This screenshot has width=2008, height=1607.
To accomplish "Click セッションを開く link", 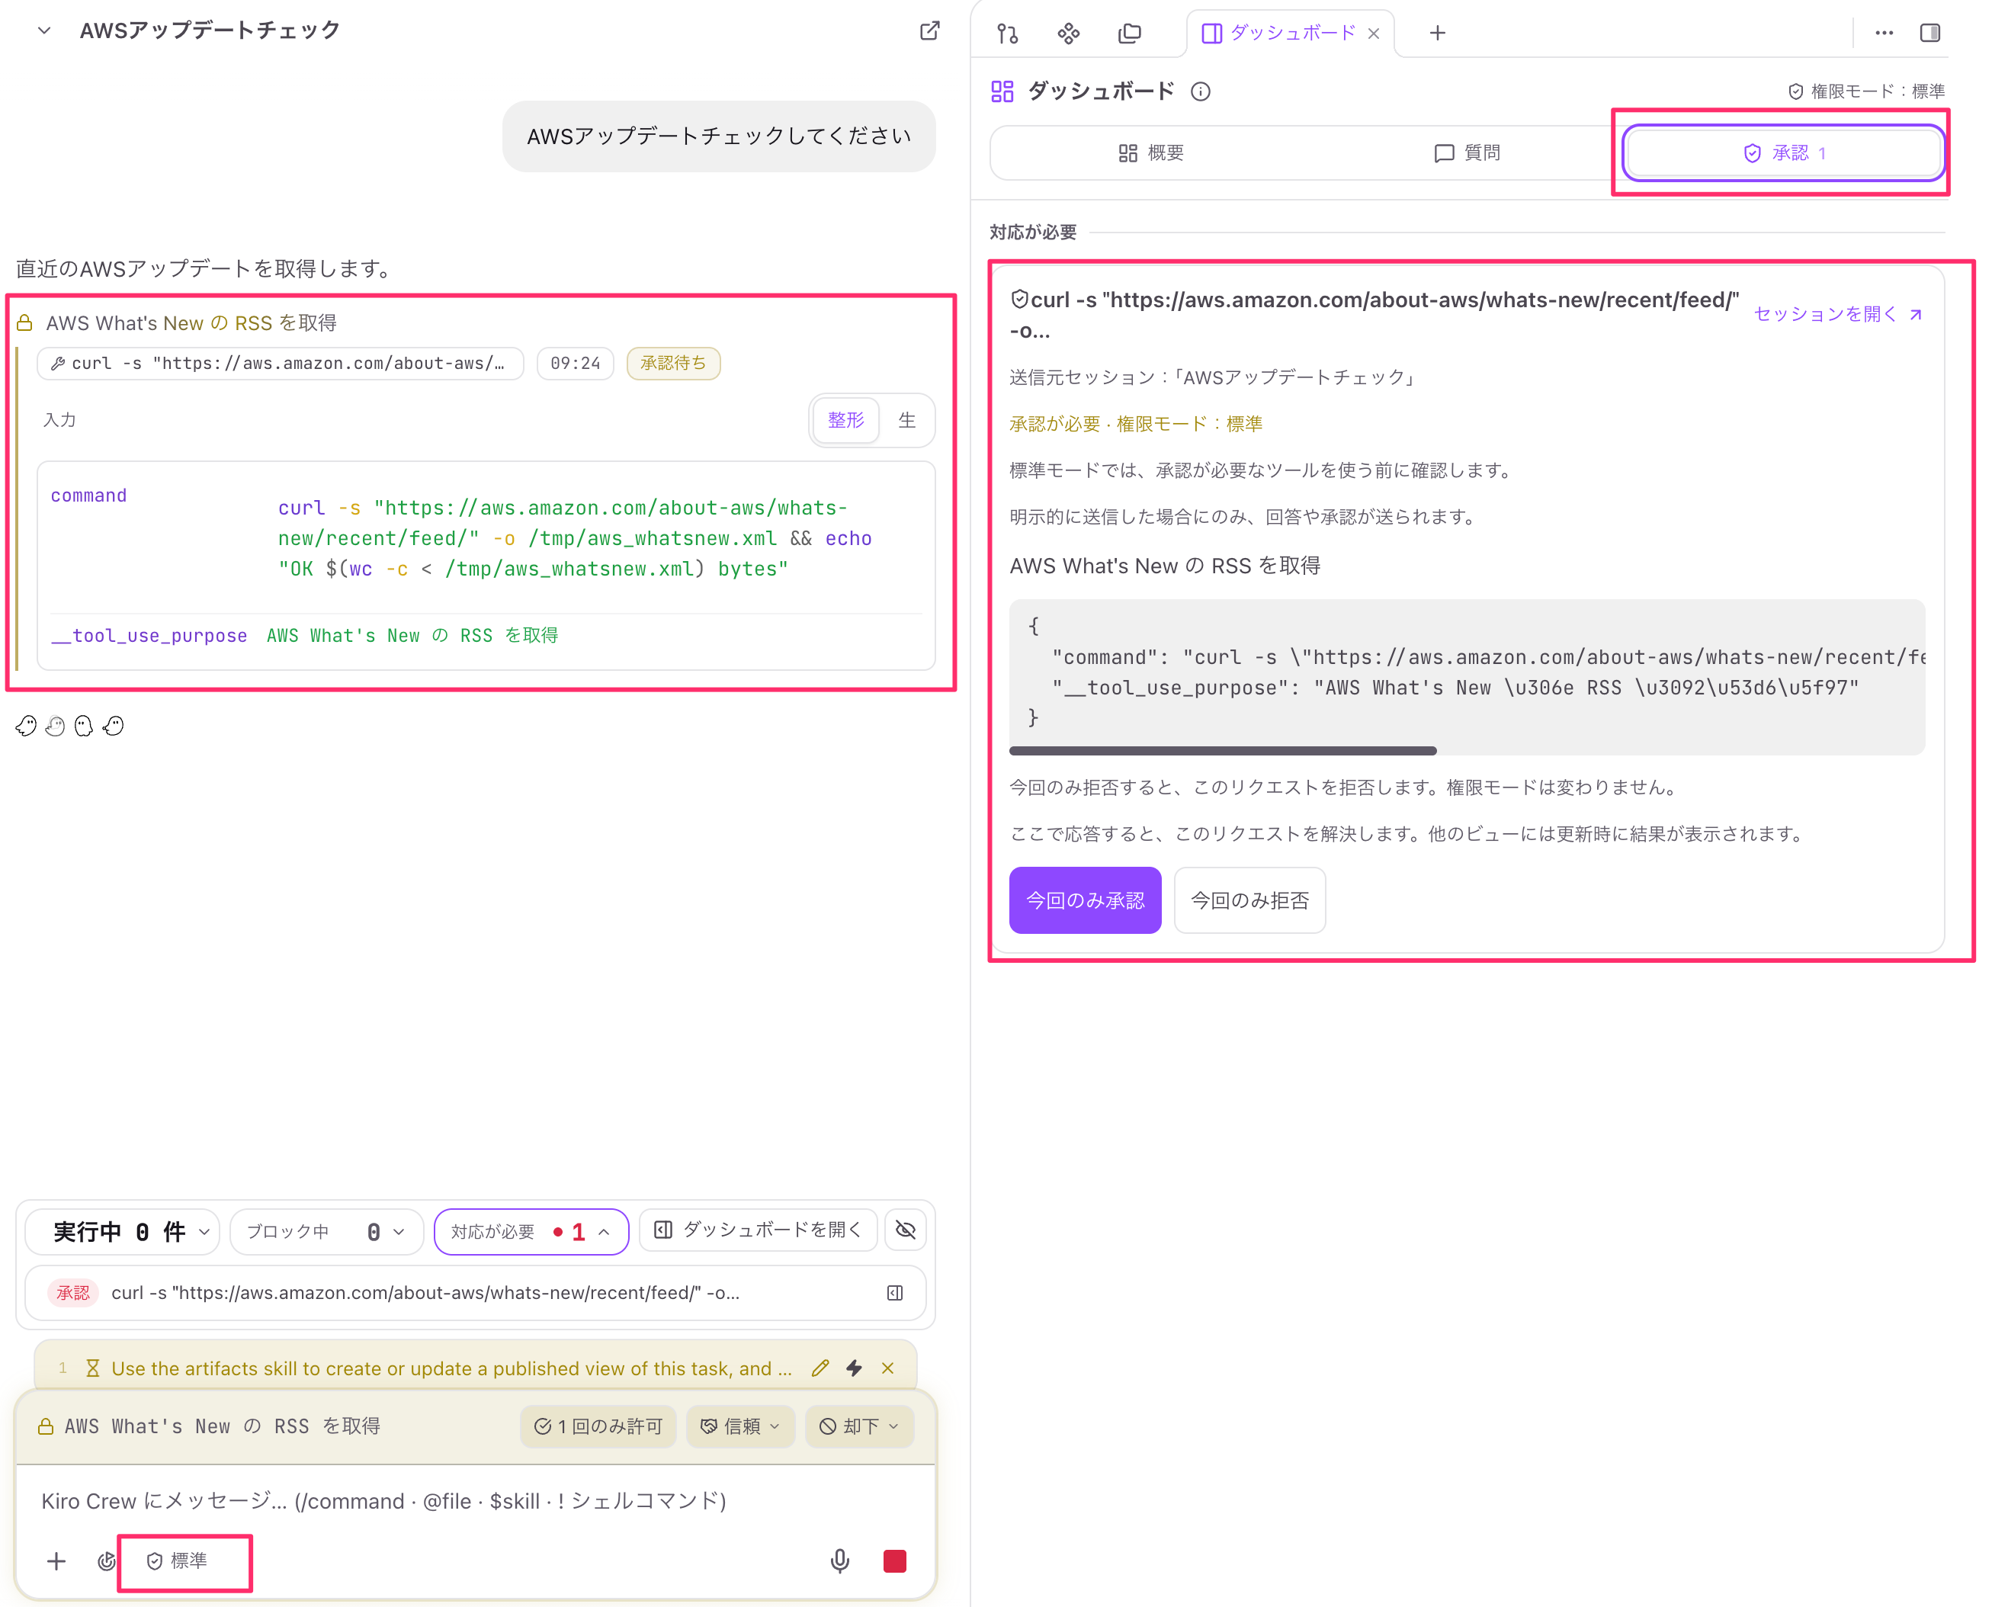I will (x=1837, y=314).
